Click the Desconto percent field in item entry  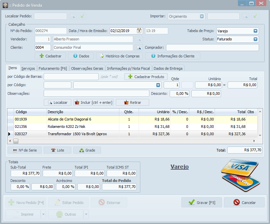click(179, 93)
